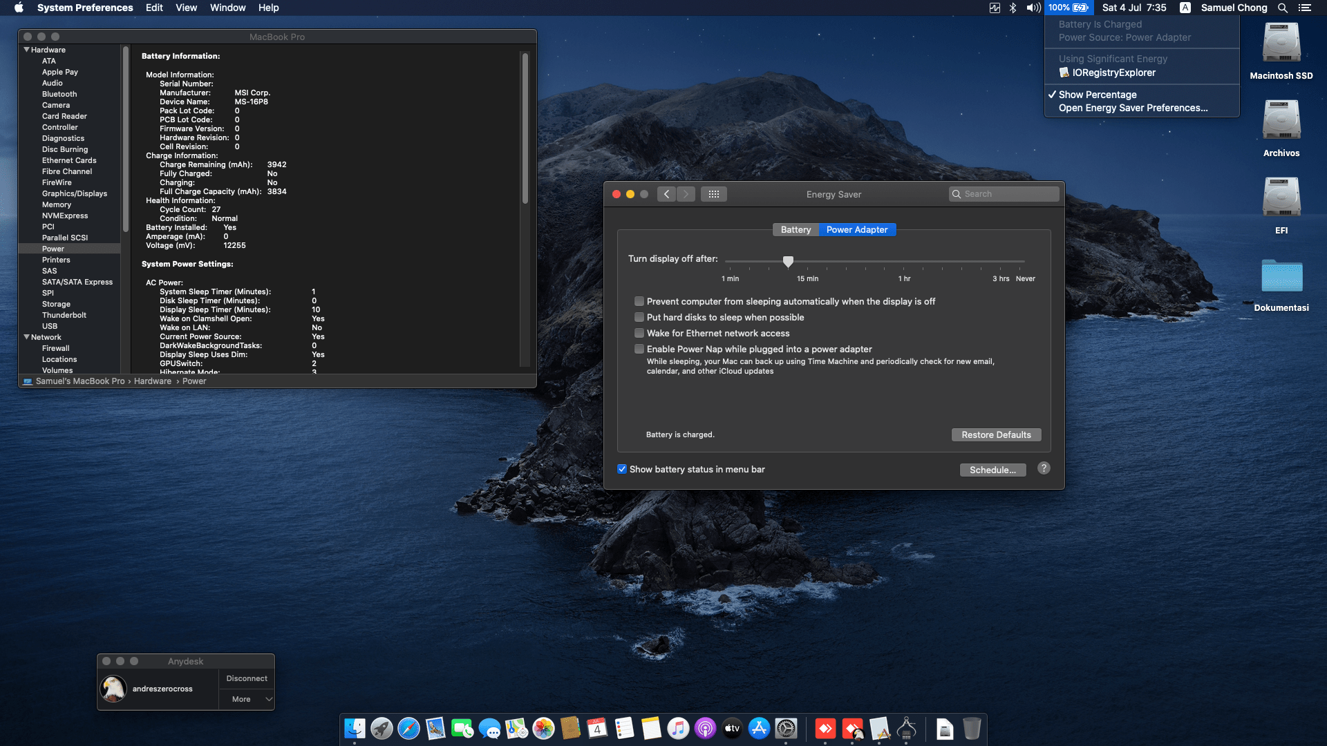Open Safari from the Dock
The height and width of the screenshot is (746, 1327).
408,729
